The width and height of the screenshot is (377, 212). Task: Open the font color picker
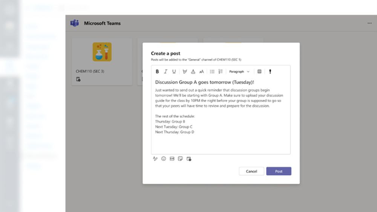pyautogui.click(x=193, y=72)
